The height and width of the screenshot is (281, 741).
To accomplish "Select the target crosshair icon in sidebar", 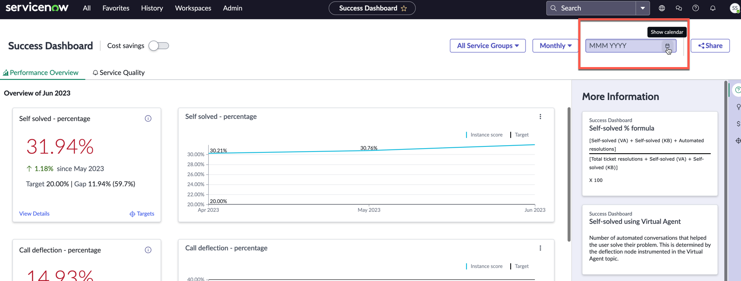I will tap(738, 140).
